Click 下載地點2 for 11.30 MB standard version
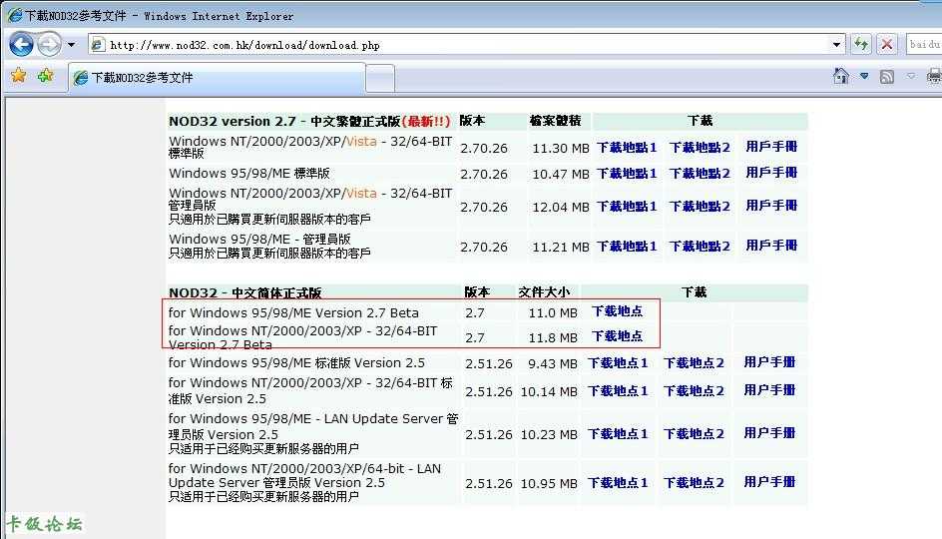The image size is (942, 539). pyautogui.click(x=700, y=147)
